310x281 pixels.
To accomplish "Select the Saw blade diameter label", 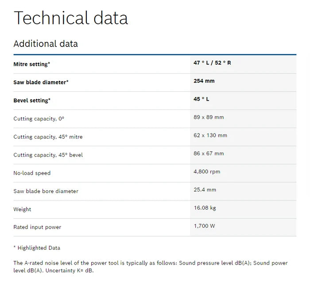I will [41, 82].
